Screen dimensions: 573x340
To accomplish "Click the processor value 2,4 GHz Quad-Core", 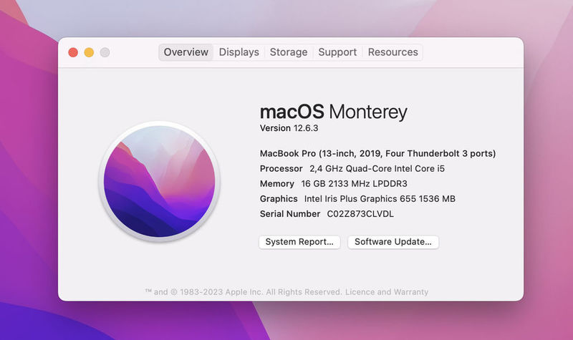I will (377, 169).
